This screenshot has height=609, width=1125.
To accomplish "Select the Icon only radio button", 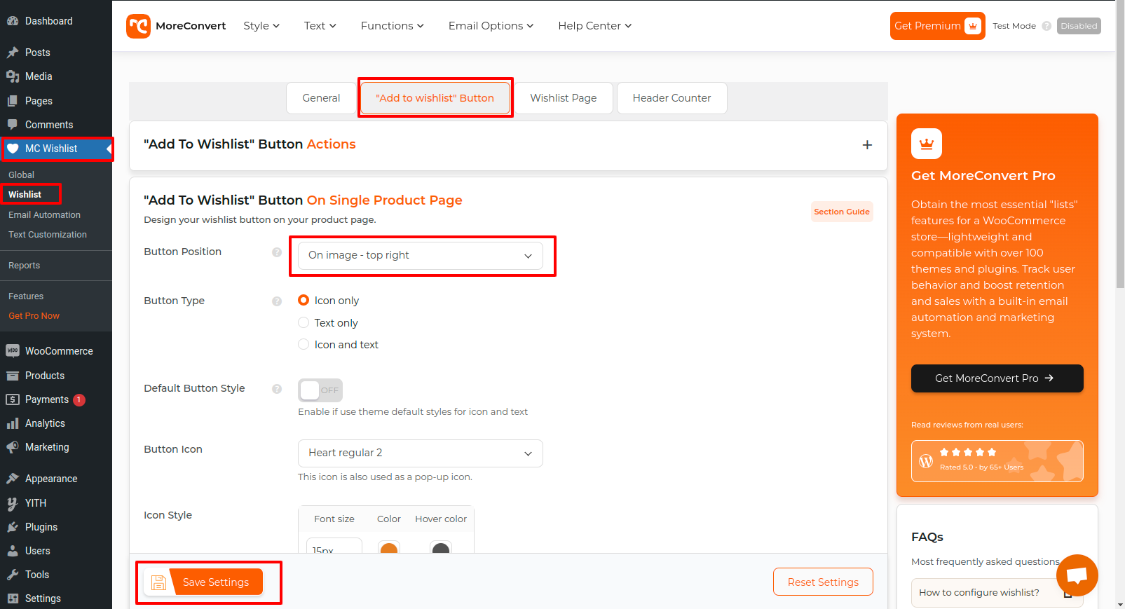I will 304,300.
